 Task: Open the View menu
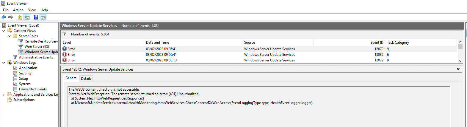[32, 10]
